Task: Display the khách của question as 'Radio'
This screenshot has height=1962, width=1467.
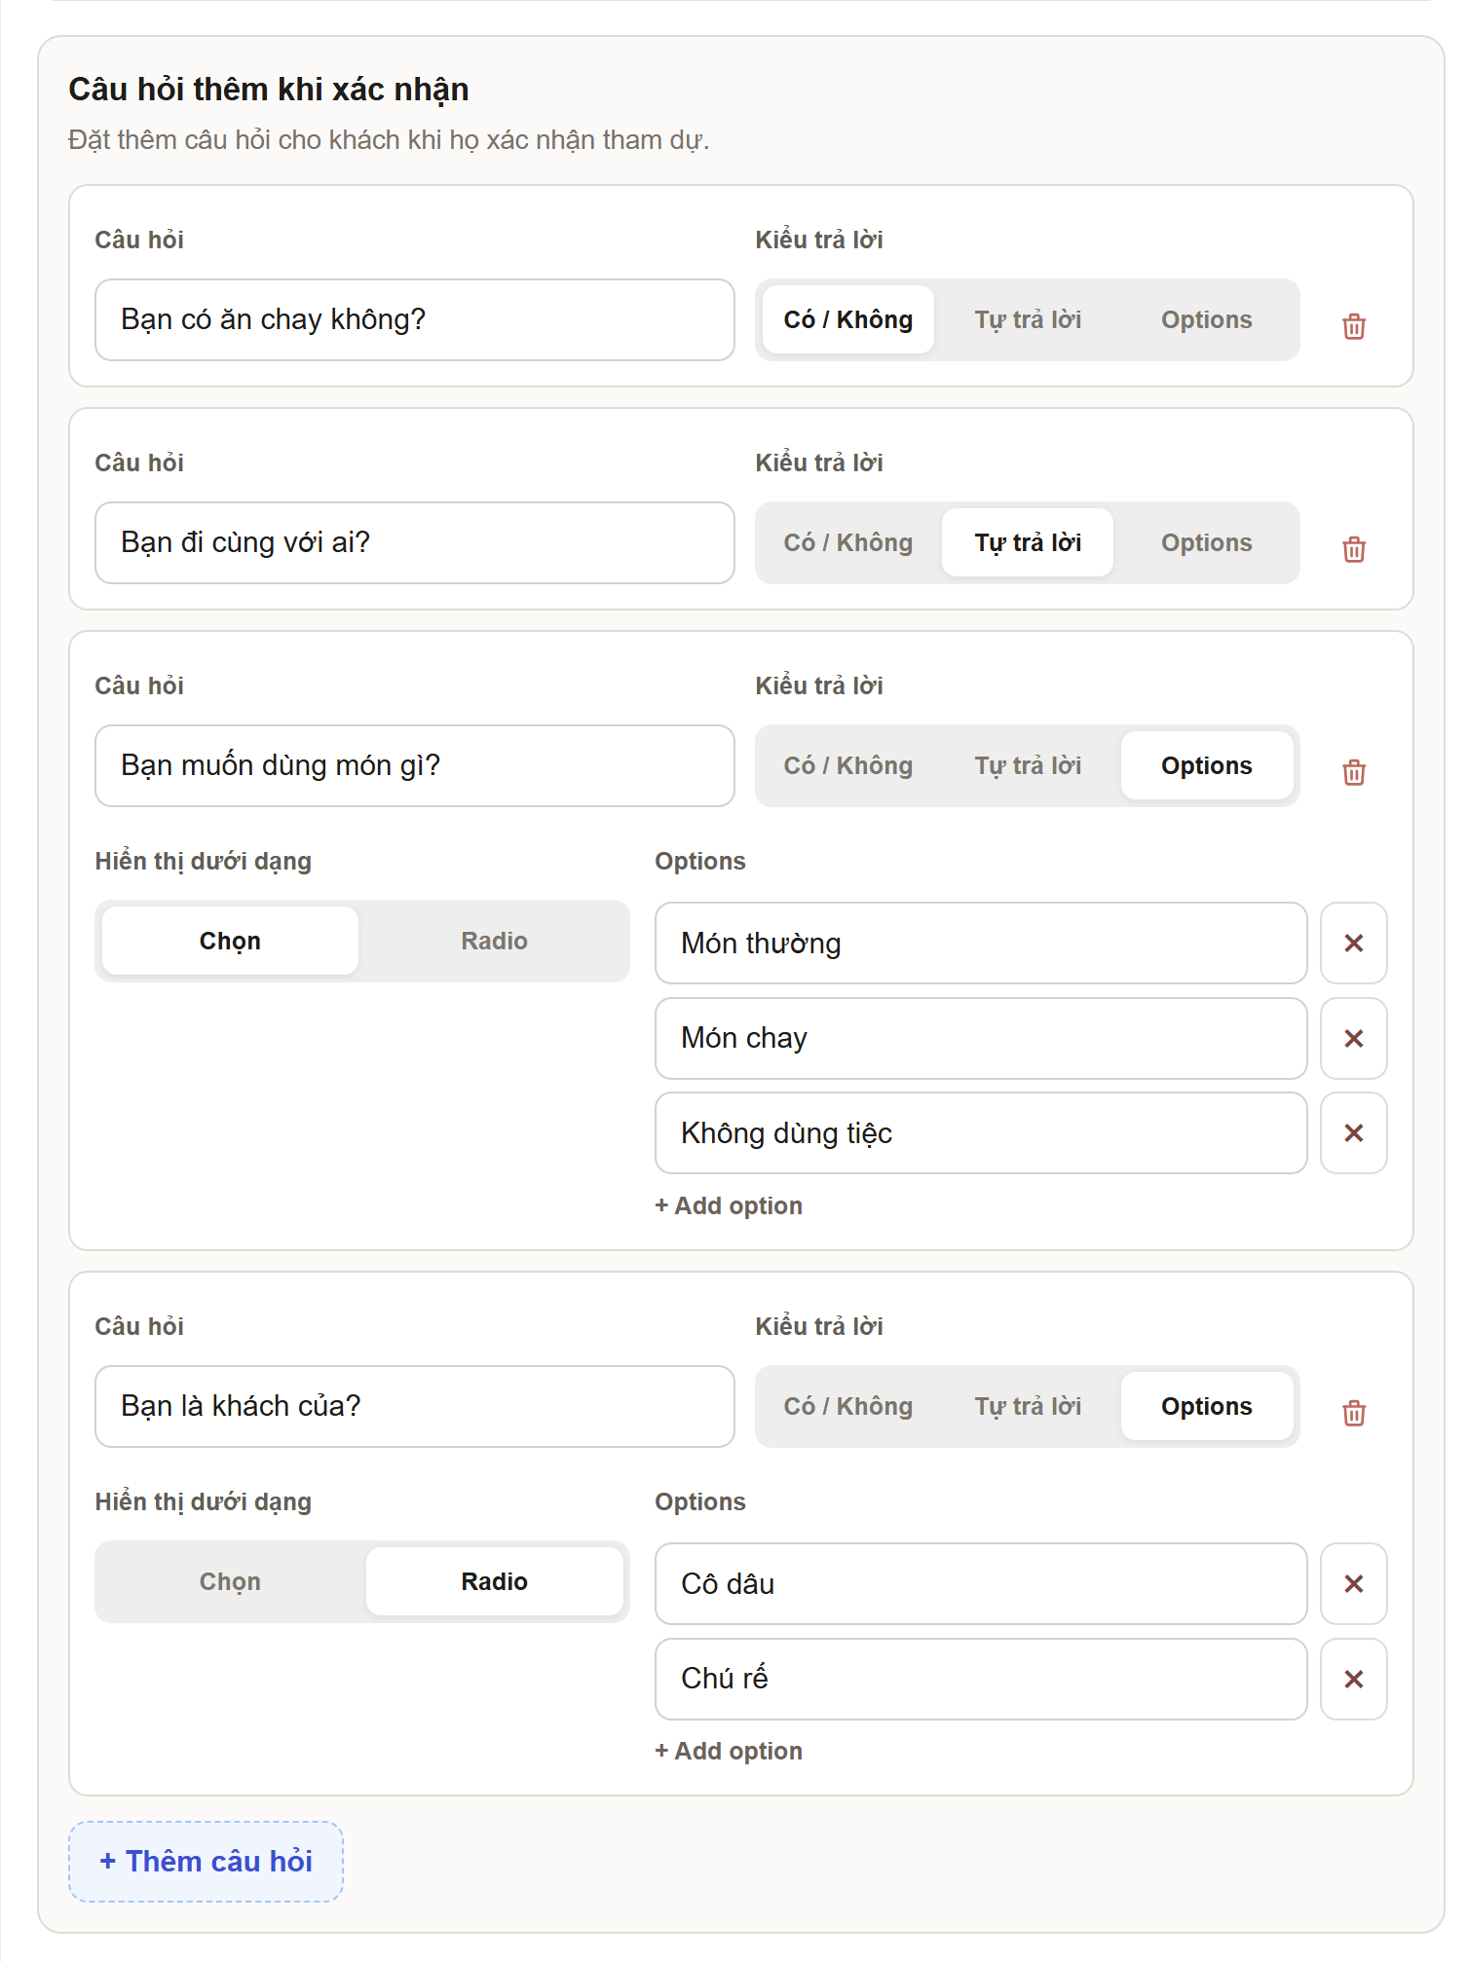Action: point(495,1581)
